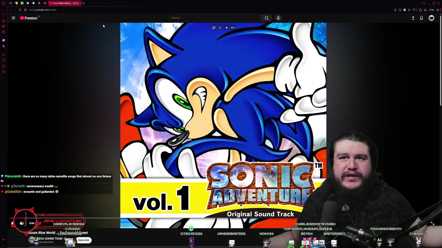
Task: Click the video overlay skip-next icon
Action: click(x=227, y=28)
